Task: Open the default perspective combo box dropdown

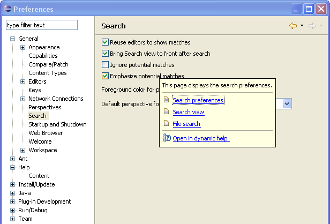Action: coord(287,103)
